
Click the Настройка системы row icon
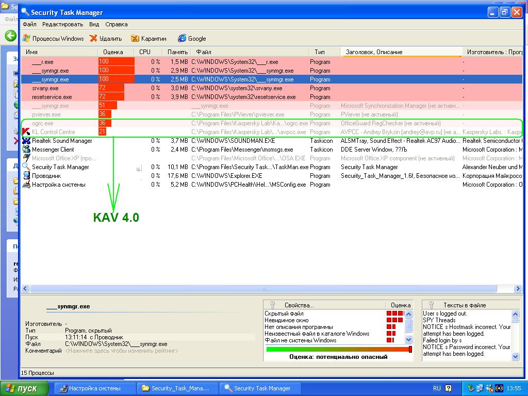coord(26,185)
